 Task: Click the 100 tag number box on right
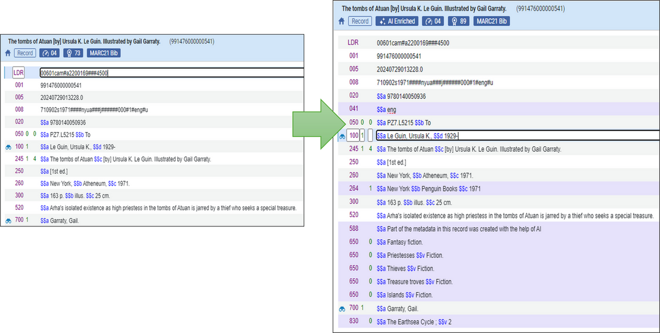(x=353, y=136)
